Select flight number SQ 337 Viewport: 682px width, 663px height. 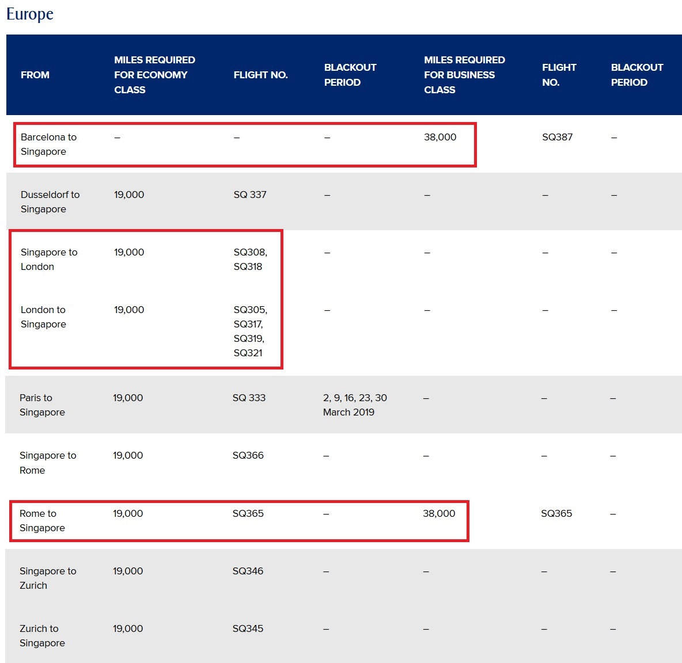(x=250, y=195)
